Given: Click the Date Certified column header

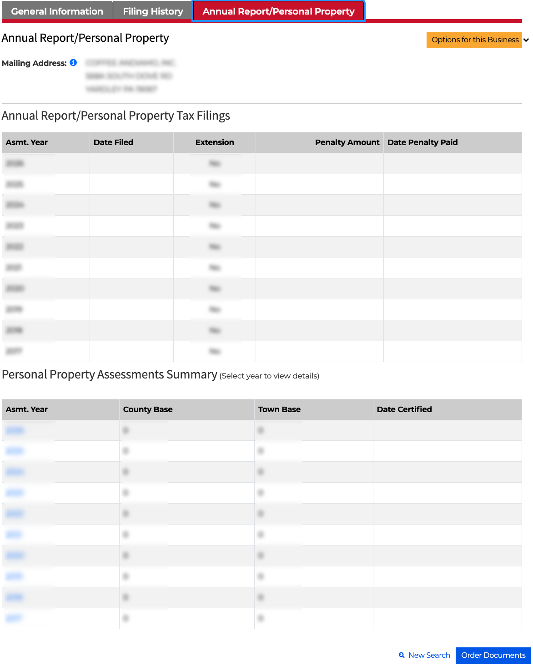Looking at the screenshot, I should tap(404, 409).
